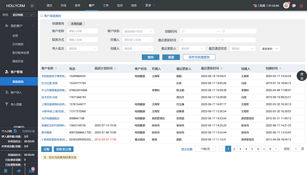Click the 客户名称 input field
Image resolution: width=307 pixels, height=175 pixels.
click(83, 31)
